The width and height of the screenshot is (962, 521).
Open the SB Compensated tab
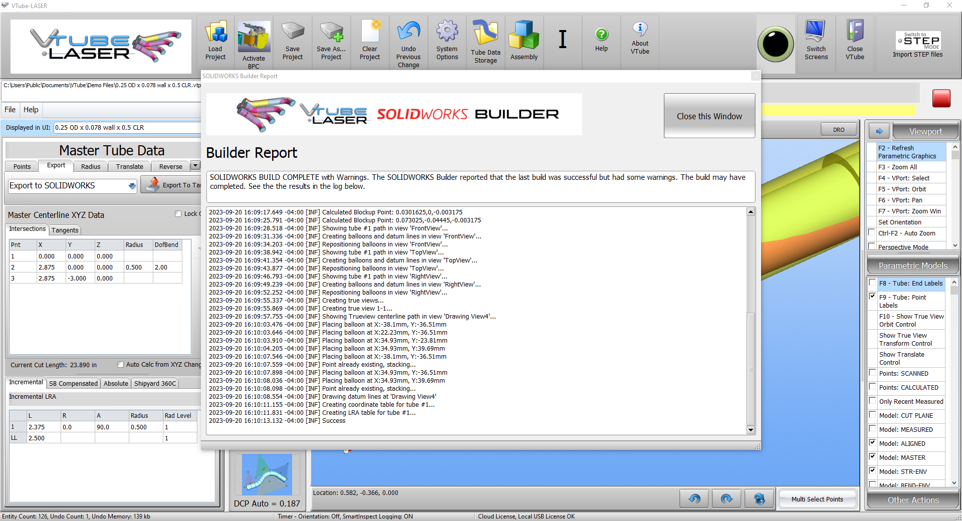point(74,383)
